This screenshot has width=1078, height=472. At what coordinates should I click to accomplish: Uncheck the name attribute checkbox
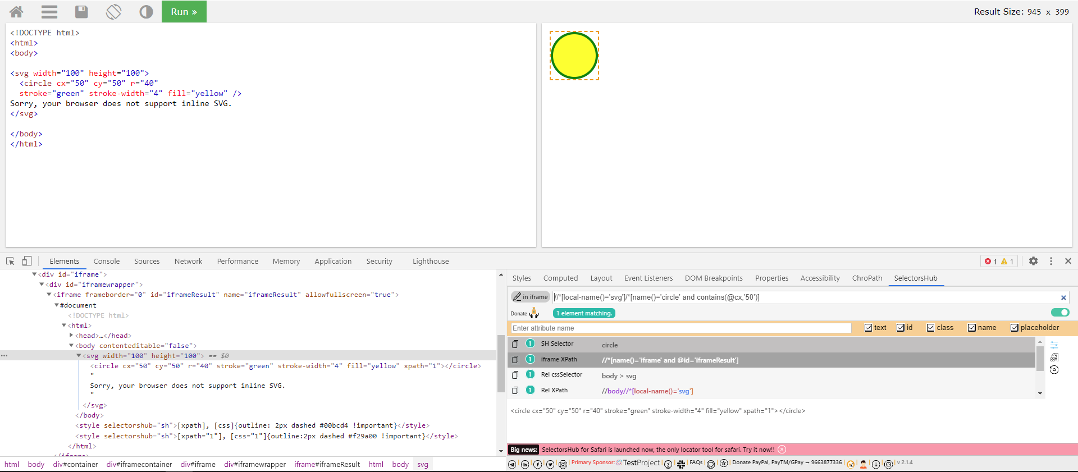click(971, 328)
